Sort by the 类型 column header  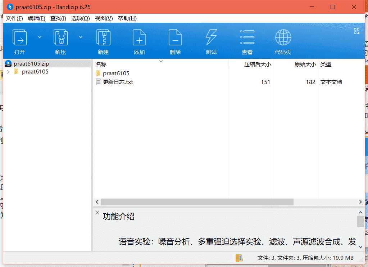(x=326, y=64)
